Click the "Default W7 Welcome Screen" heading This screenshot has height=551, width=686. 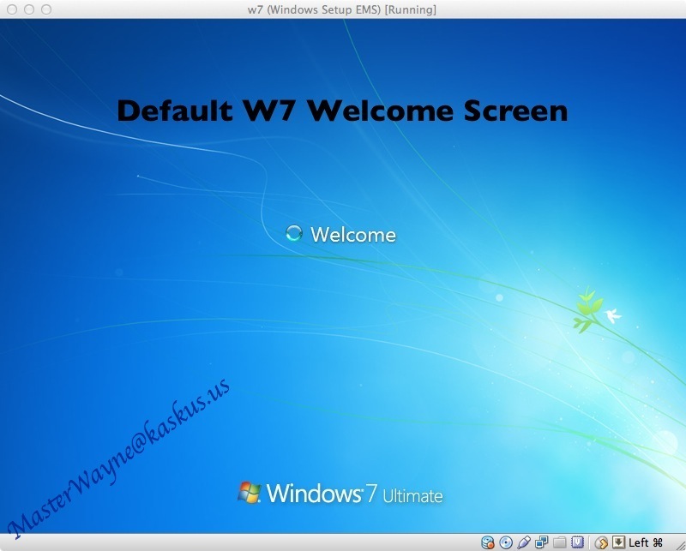342,111
